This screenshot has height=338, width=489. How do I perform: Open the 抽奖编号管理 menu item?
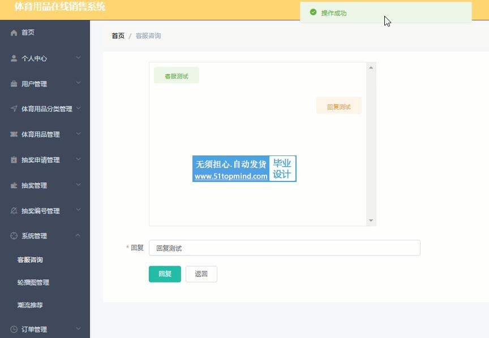click(x=45, y=211)
